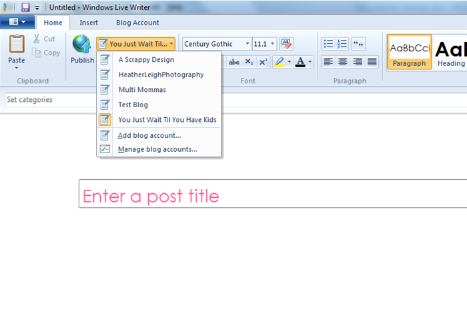Toggle subscript formatting

249,62
